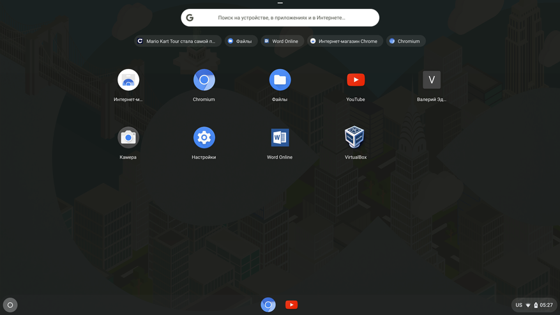The height and width of the screenshot is (315, 560).
Task: Click the Wi-Fi status icon in tray
Action: click(x=528, y=305)
